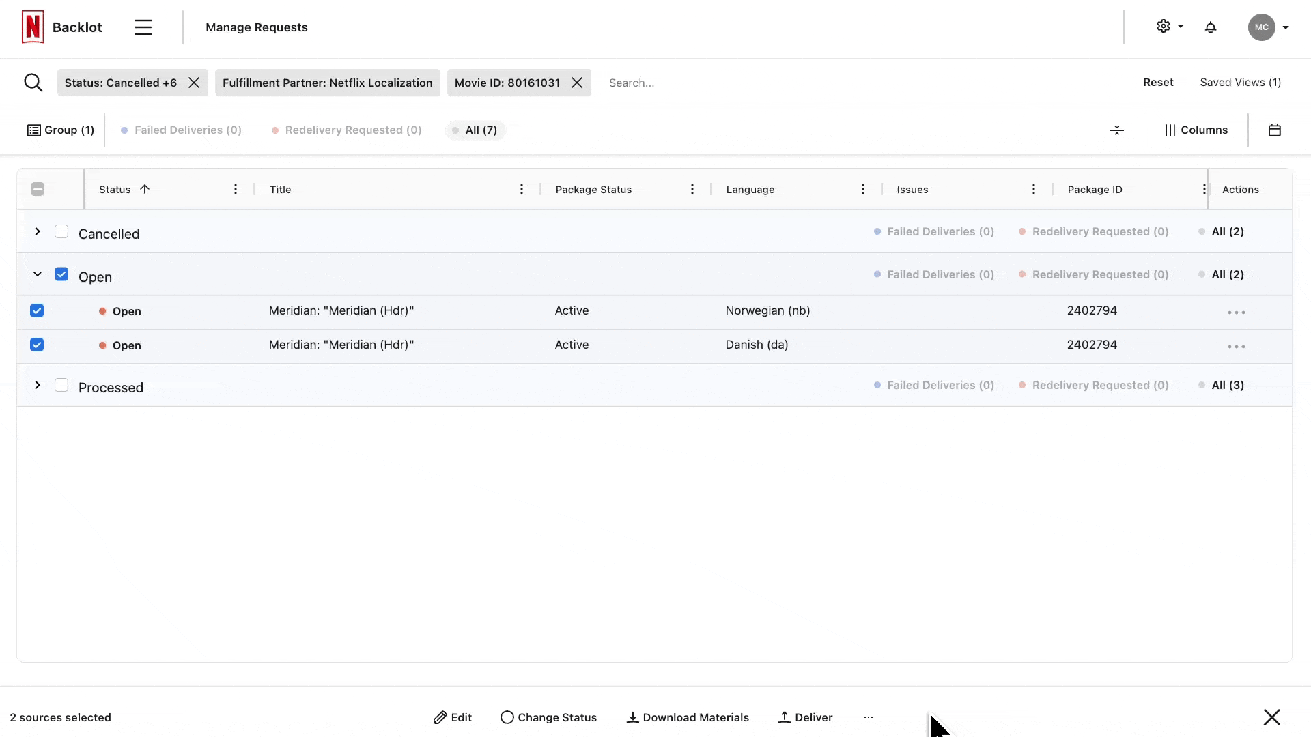Screen dimensions: 1311x737
Task: Click the filter adjustment sliders icon
Action: 1117,130
